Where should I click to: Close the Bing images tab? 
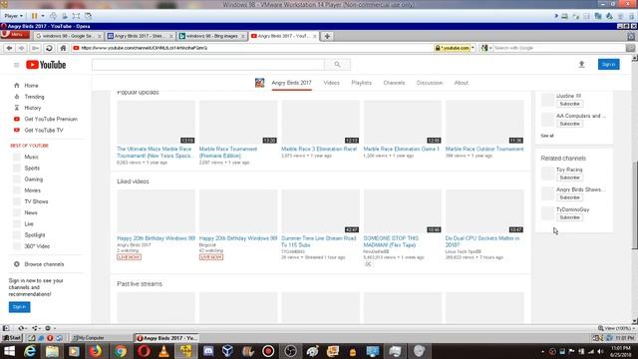pos(243,36)
